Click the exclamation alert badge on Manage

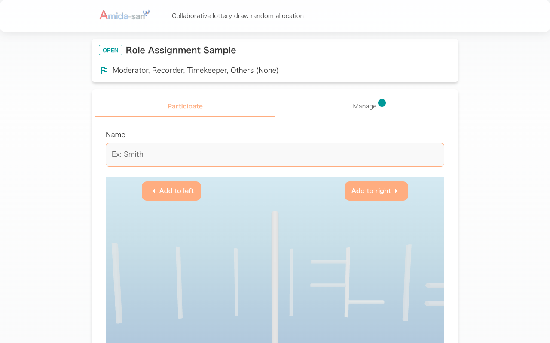(x=382, y=103)
